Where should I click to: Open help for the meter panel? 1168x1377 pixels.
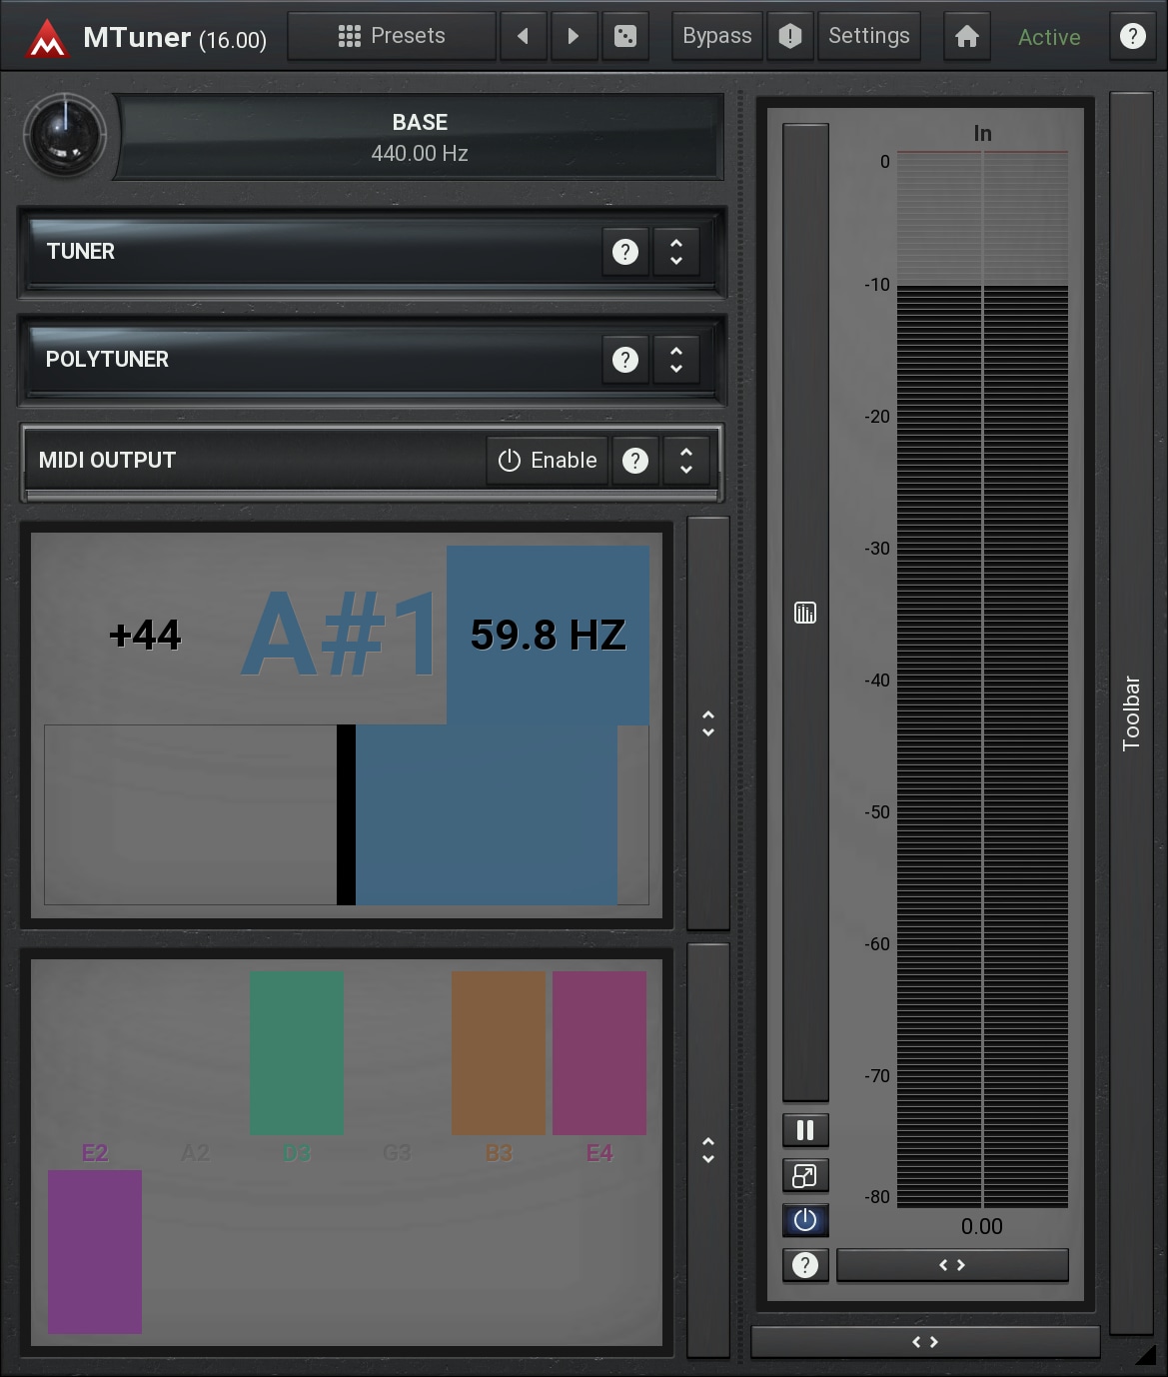point(805,1265)
